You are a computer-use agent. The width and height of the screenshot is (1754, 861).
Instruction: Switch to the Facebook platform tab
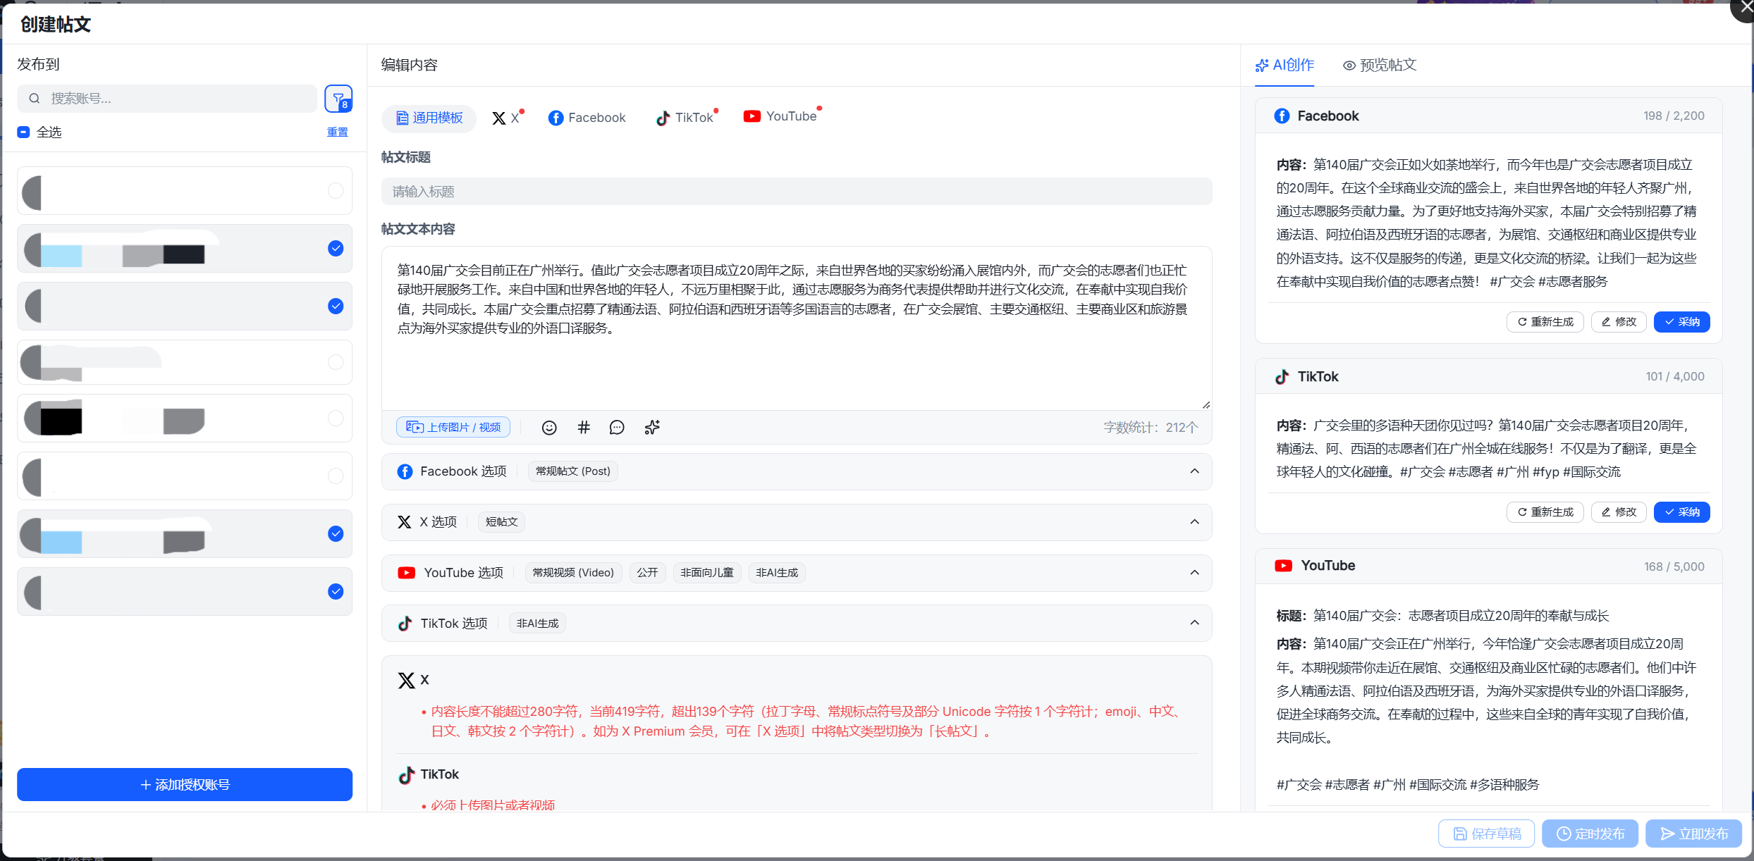tap(587, 118)
